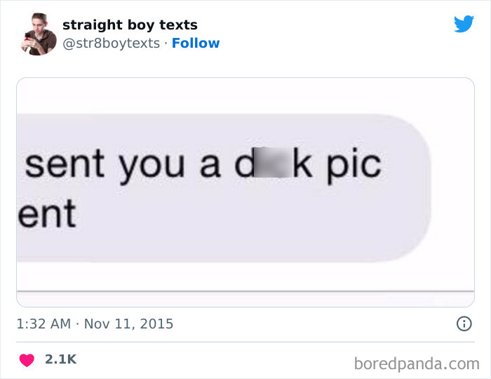This screenshot has height=379, width=491.
Task: Click the 'Nov 11, 2015' date
Action: click(x=128, y=324)
